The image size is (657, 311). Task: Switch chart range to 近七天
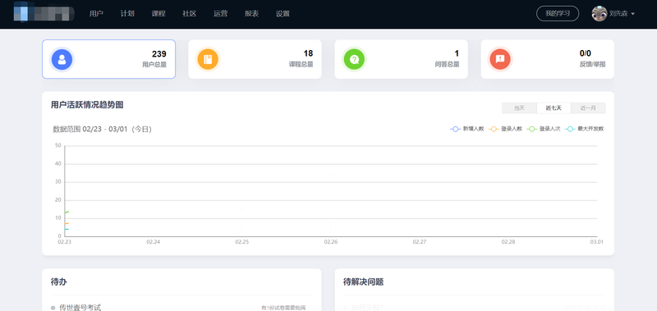pos(554,108)
